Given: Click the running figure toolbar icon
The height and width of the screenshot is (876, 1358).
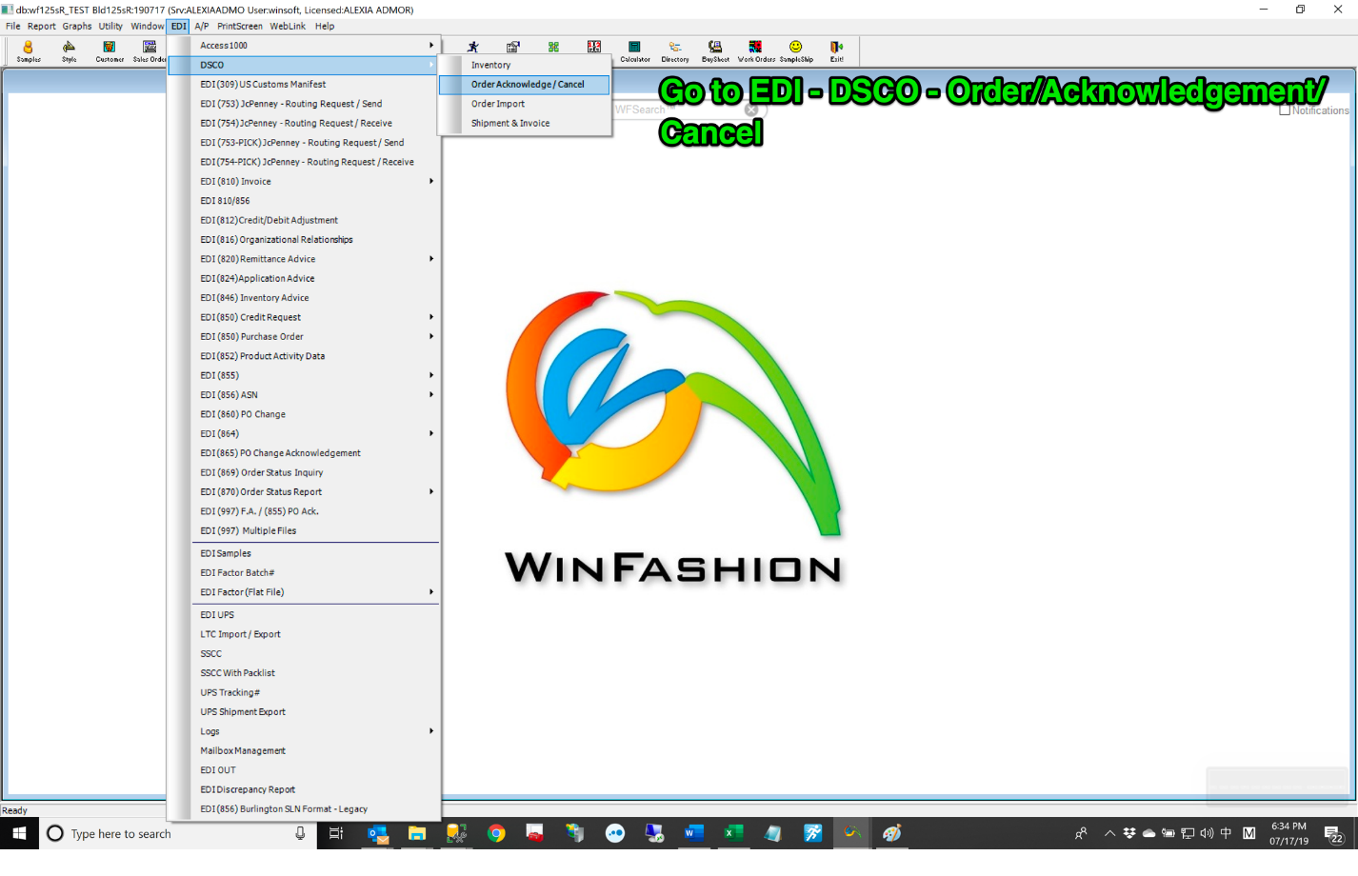Looking at the screenshot, I should (472, 47).
